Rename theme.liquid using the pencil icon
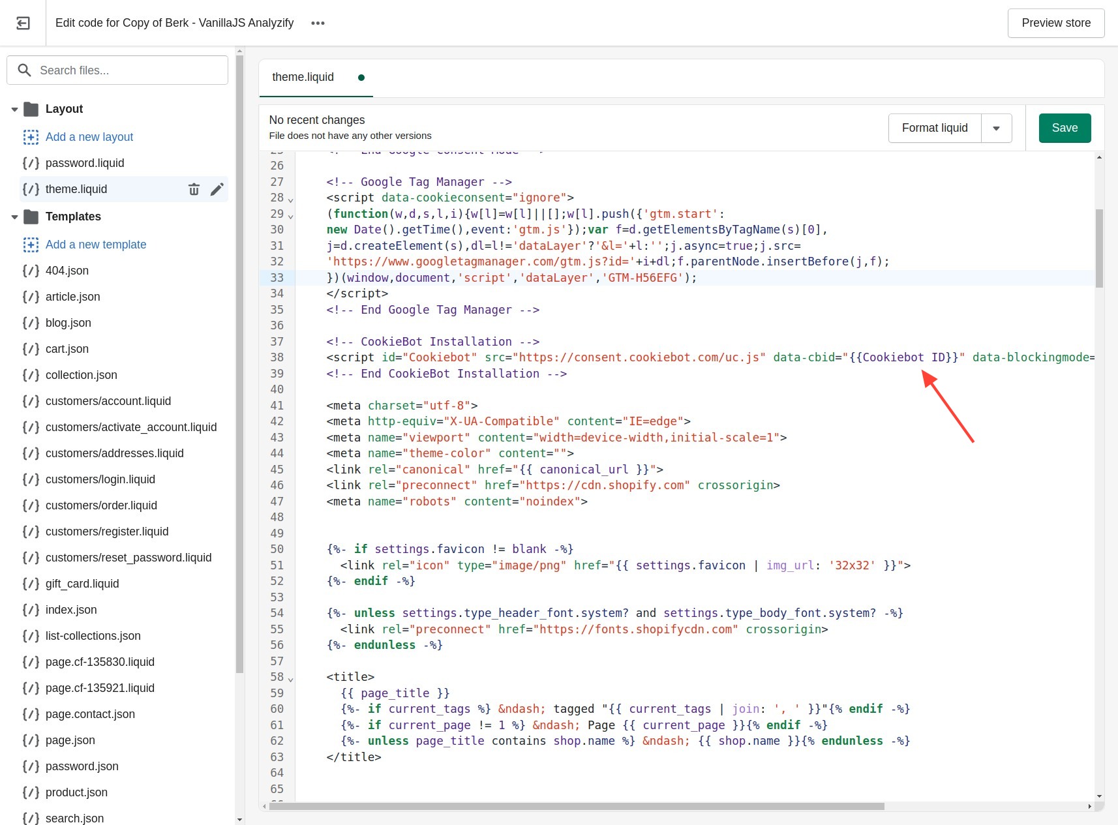Image resolution: width=1118 pixels, height=825 pixels. (x=217, y=189)
